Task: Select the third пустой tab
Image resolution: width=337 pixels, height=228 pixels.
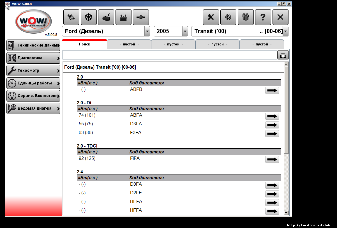Action: 218,44
